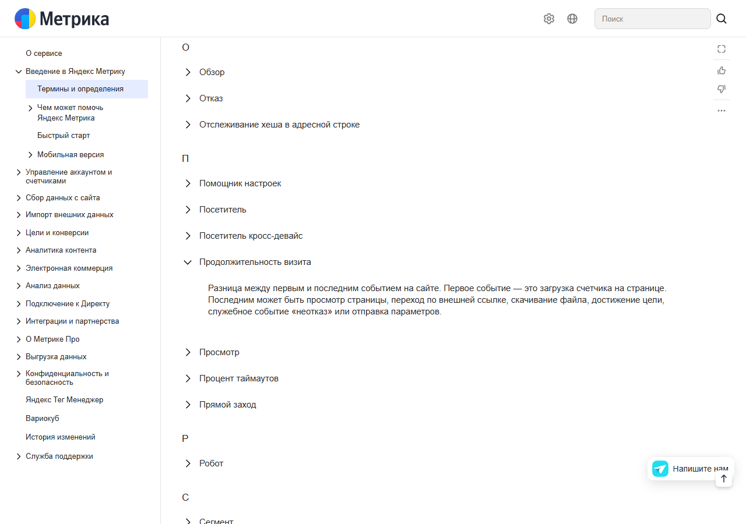Open Яндекс Тег Менеджер sidebar link
This screenshot has height=524, width=746.
tap(65, 400)
